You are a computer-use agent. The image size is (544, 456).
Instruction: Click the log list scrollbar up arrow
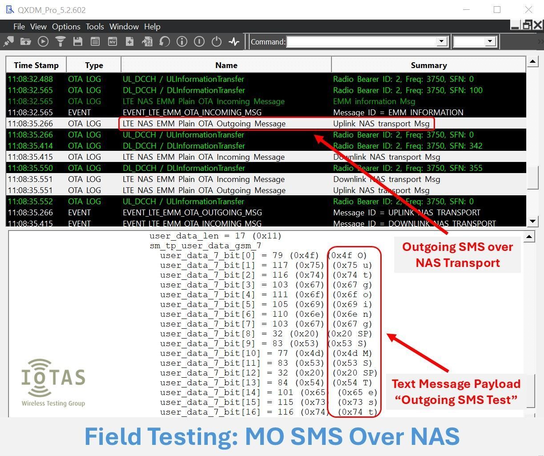[x=532, y=61]
